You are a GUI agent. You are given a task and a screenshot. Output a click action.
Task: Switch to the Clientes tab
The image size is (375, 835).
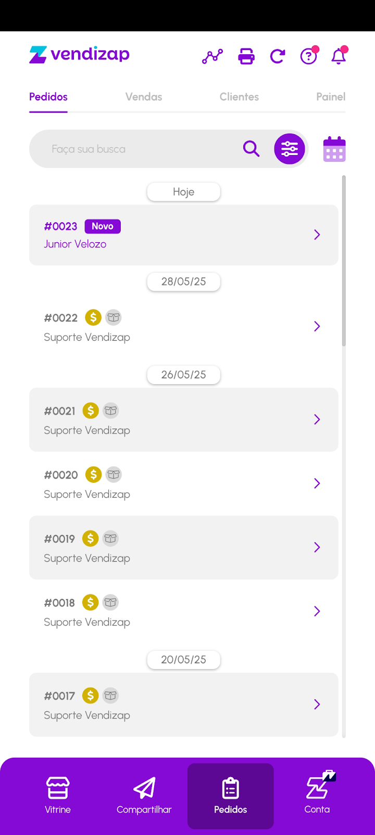point(239,97)
